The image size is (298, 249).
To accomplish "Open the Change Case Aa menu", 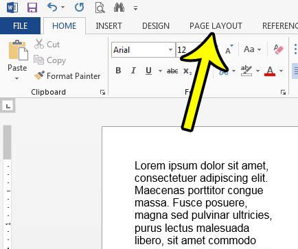I will pyautogui.click(x=252, y=49).
